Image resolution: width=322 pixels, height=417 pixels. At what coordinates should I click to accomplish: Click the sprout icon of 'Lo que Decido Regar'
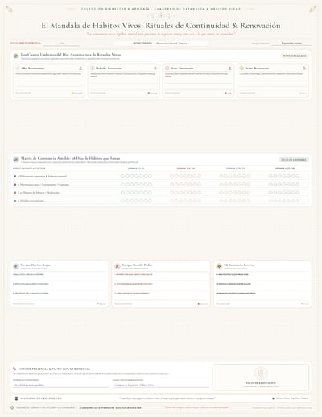point(16,266)
